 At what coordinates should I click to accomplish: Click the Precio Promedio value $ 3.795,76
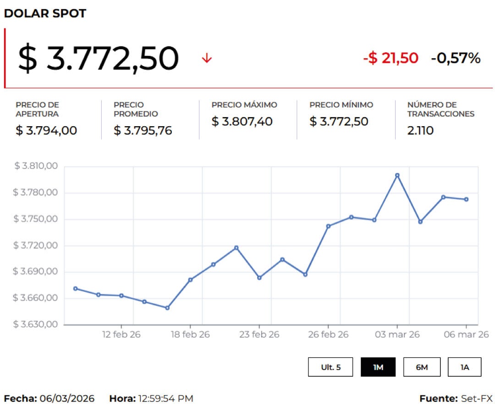pos(143,131)
